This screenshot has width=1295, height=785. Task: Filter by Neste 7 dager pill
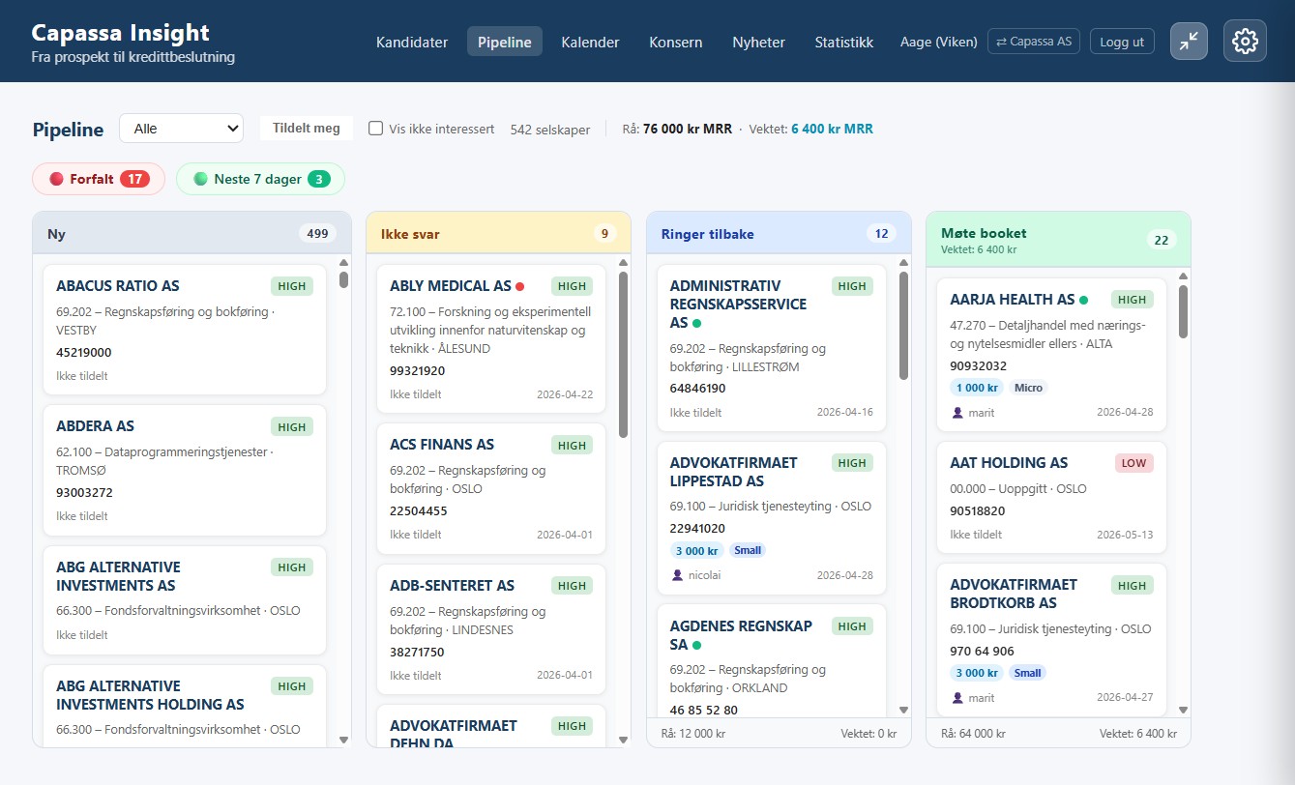[x=260, y=179]
